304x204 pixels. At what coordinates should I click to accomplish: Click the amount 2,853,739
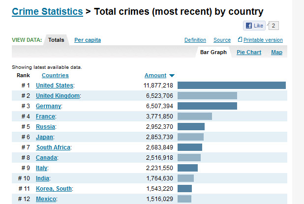[x=159, y=137]
